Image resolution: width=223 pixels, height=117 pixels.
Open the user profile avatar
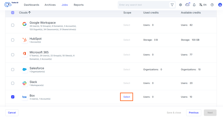point(220,5)
